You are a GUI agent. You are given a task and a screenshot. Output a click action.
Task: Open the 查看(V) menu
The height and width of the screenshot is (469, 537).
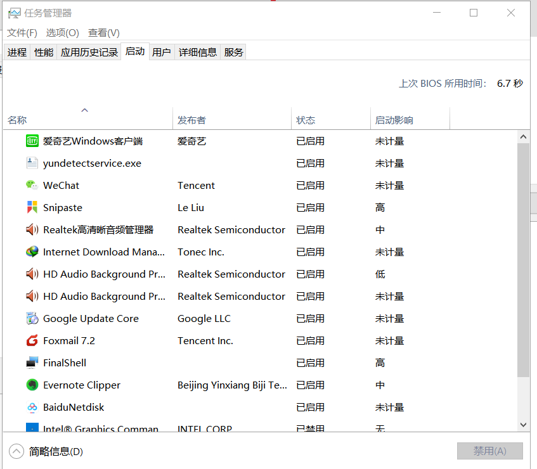tap(104, 33)
